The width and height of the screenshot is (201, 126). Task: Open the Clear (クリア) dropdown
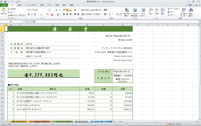point(171,15)
